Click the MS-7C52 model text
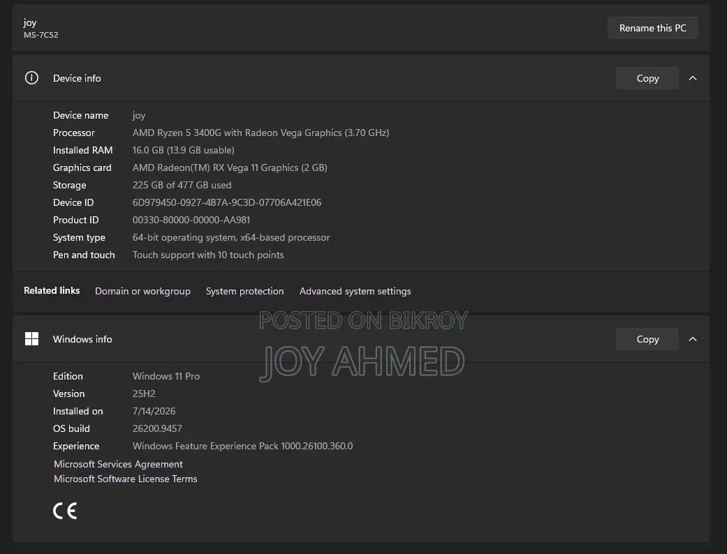The width and height of the screenshot is (727, 554). point(41,35)
